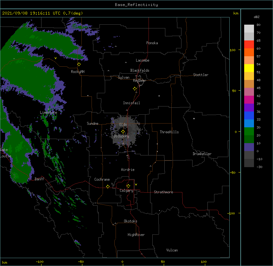Click the yellow diamond marker near RockyMH
The image size is (273, 266).
pos(79,64)
